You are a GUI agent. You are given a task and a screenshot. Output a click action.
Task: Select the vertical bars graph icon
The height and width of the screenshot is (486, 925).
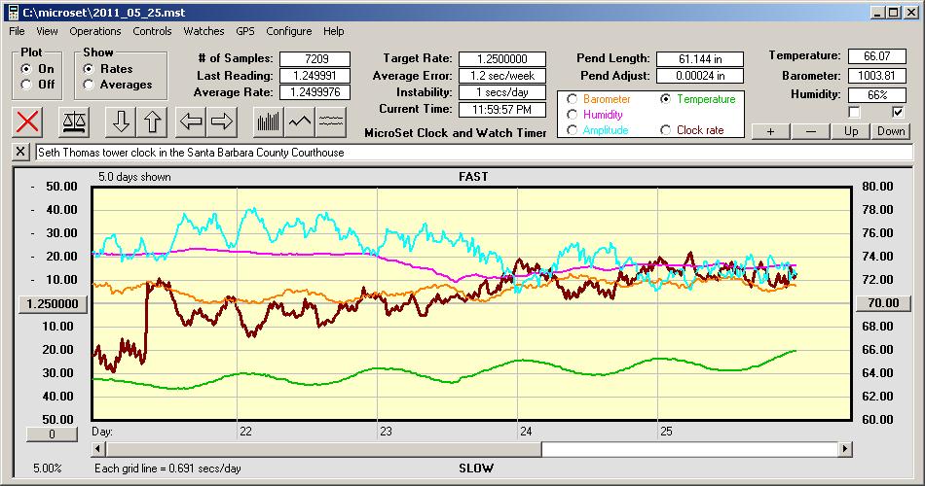(268, 122)
